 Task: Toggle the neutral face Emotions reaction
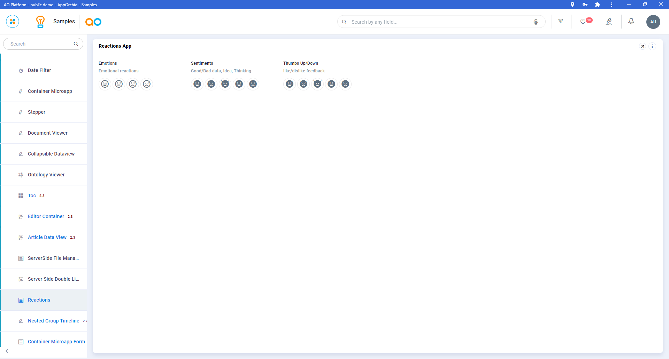click(x=119, y=84)
